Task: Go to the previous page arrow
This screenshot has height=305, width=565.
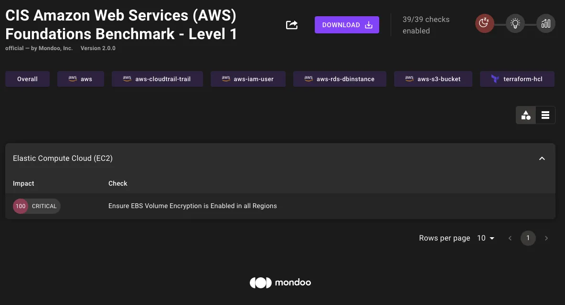Action: (510, 238)
